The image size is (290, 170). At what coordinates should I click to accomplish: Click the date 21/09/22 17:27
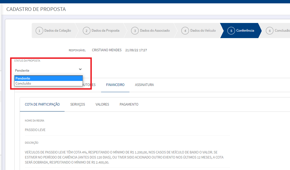(136, 50)
